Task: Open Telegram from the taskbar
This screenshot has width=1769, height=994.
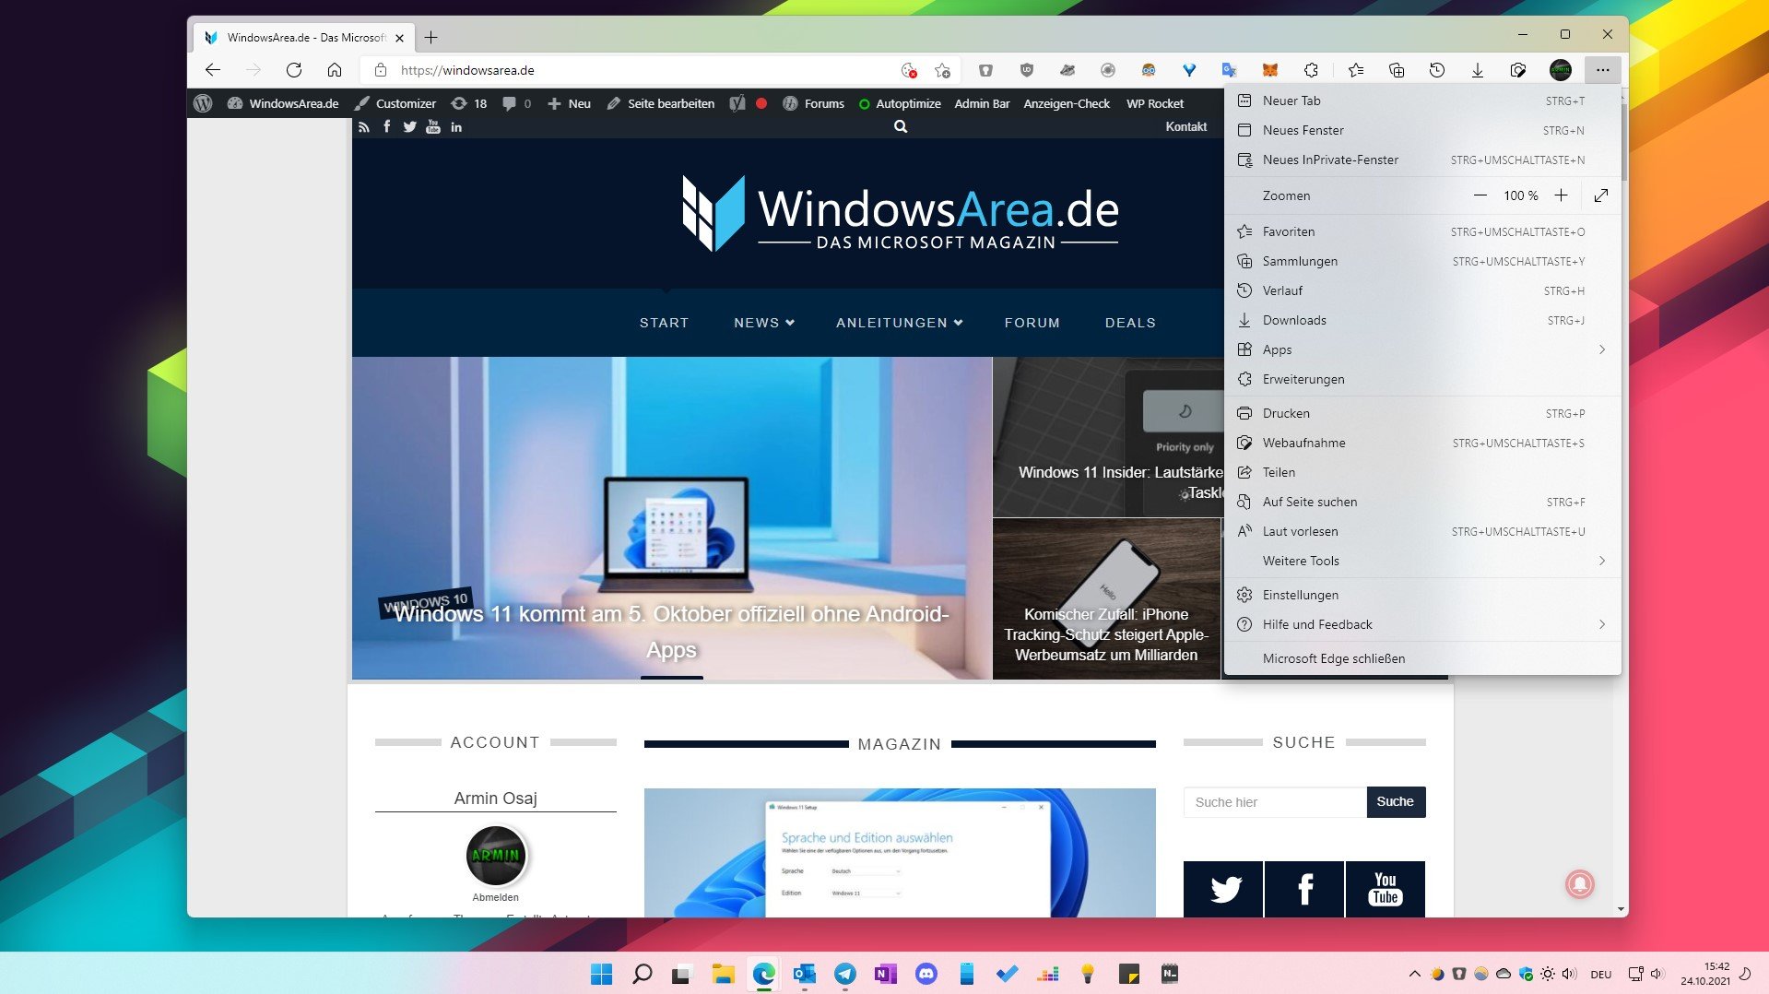Action: coord(844,974)
